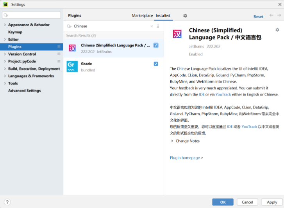The image size is (284, 208).
Task: Navigate back with the left arrow icon
Action: coord(271,15)
